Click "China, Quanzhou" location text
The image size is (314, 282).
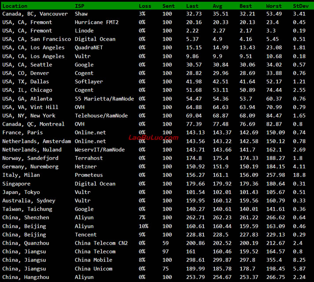coord(26,243)
